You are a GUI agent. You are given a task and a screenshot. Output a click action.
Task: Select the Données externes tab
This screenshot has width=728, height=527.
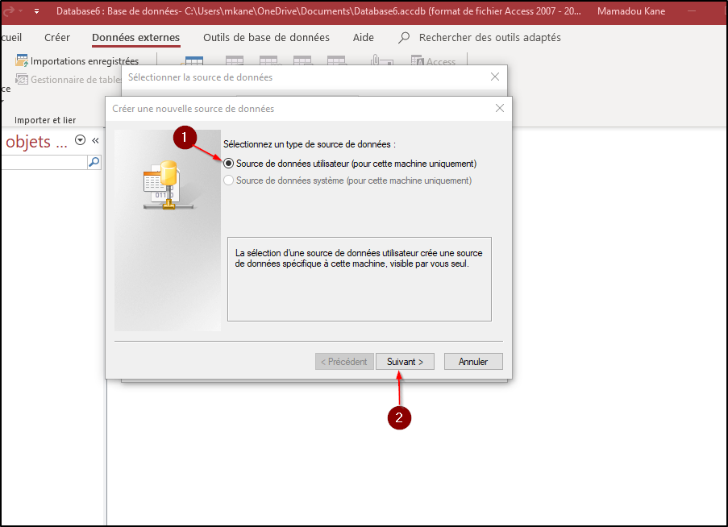click(x=135, y=38)
